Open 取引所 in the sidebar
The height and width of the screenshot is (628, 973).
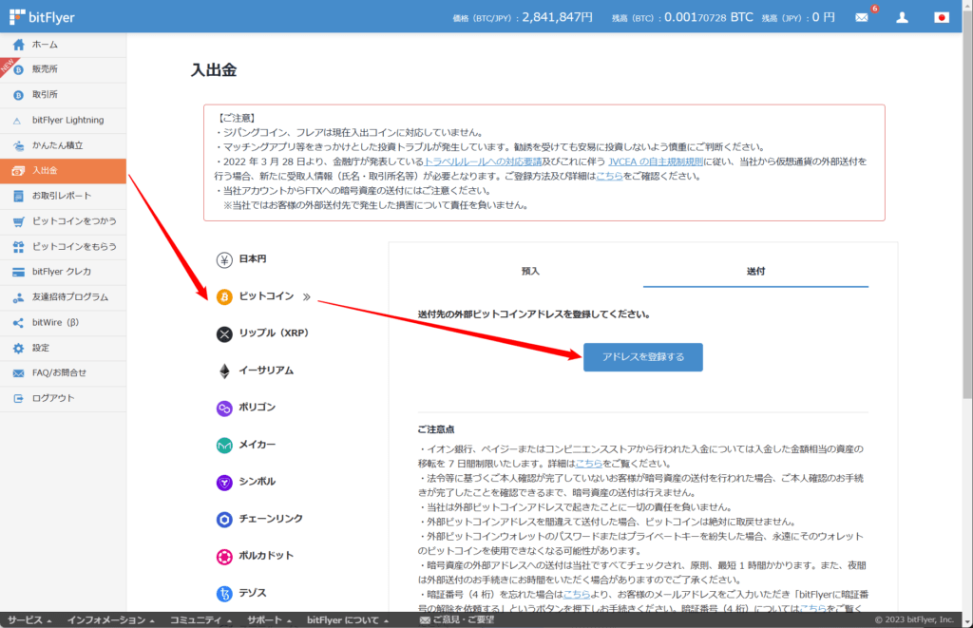tap(63, 95)
